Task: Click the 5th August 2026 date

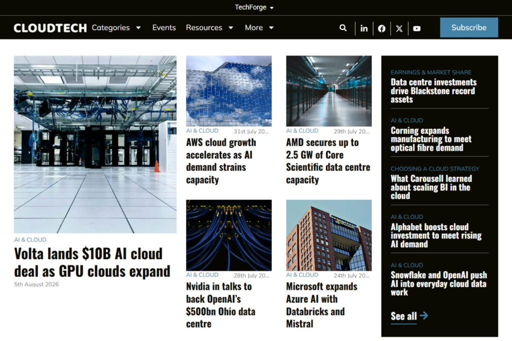Action: pos(36,284)
